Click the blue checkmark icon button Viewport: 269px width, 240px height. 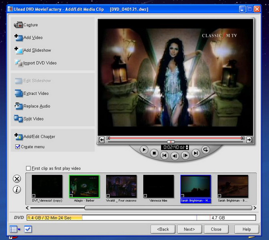click(x=28, y=229)
